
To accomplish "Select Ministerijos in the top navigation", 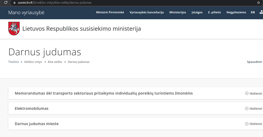I will pyautogui.click(x=178, y=12).
